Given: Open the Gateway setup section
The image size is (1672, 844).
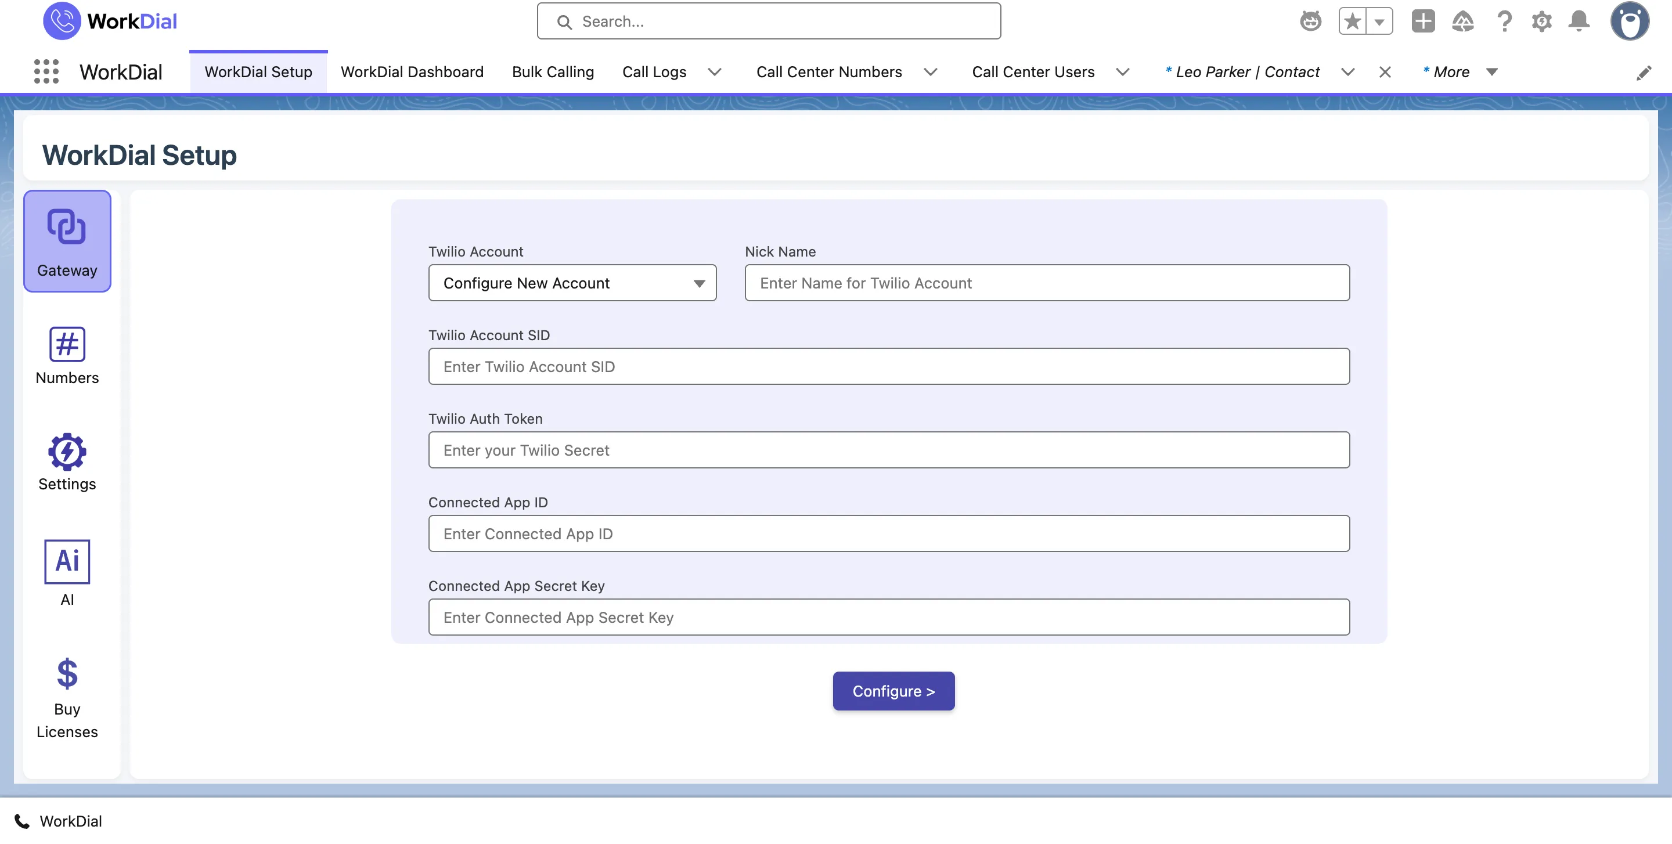Looking at the screenshot, I should click(67, 241).
